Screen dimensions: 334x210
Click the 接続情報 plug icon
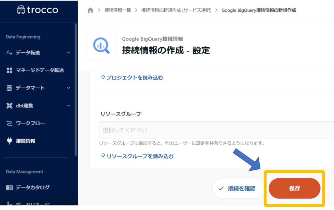point(9,141)
